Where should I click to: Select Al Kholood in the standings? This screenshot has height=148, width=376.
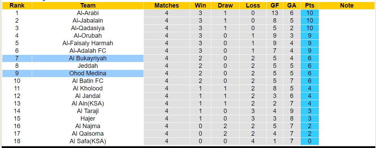88,88
